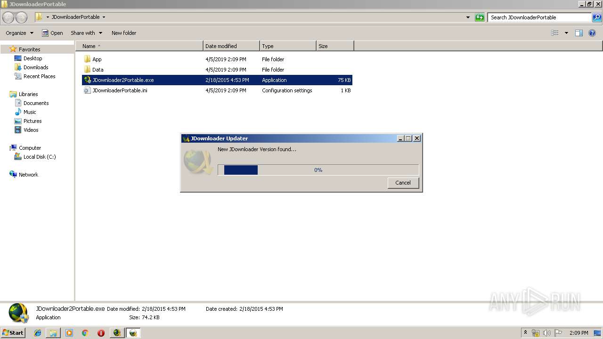Select Network in navigation pane
This screenshot has width=603, height=339.
coord(28,175)
